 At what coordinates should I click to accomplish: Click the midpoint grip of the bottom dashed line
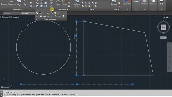[77, 84]
